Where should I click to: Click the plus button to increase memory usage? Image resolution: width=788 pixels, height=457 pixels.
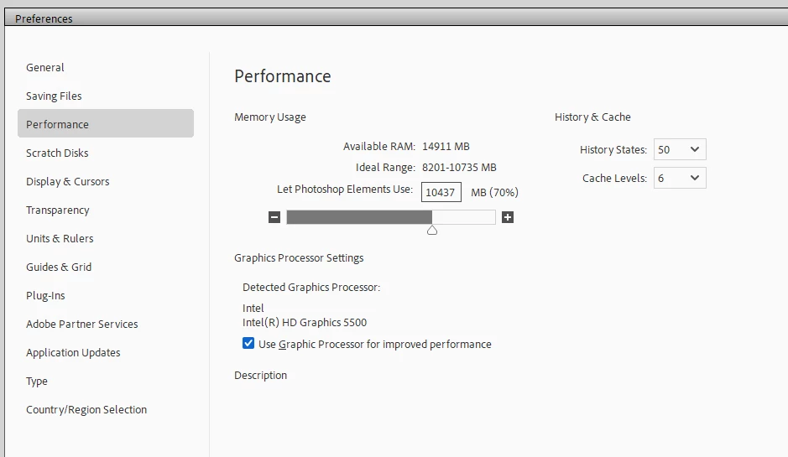508,217
